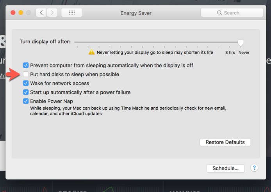The height and width of the screenshot is (192, 271).
Task: Enable Put hard disks to sleep when possible
Action: tap(26, 74)
